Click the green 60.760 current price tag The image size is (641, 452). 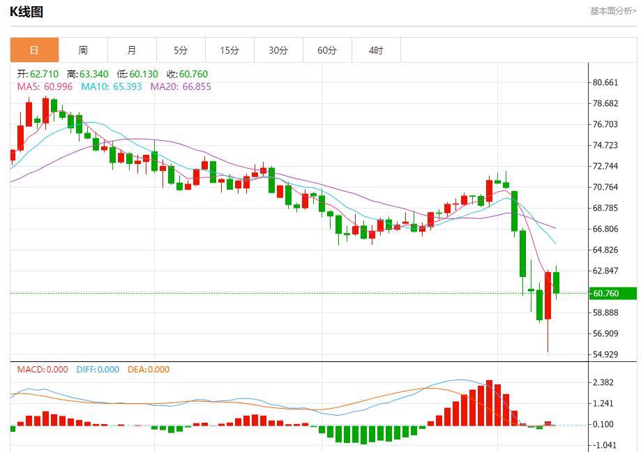click(x=613, y=294)
